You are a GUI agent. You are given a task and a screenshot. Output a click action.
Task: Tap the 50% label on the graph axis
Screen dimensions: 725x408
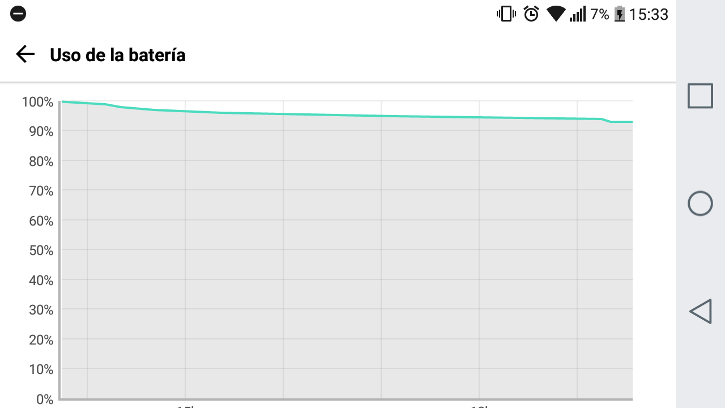[x=41, y=250]
